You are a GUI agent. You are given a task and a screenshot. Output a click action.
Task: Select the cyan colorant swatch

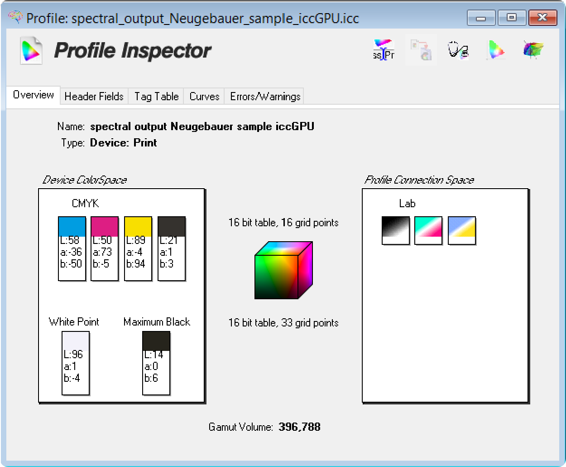tap(72, 227)
